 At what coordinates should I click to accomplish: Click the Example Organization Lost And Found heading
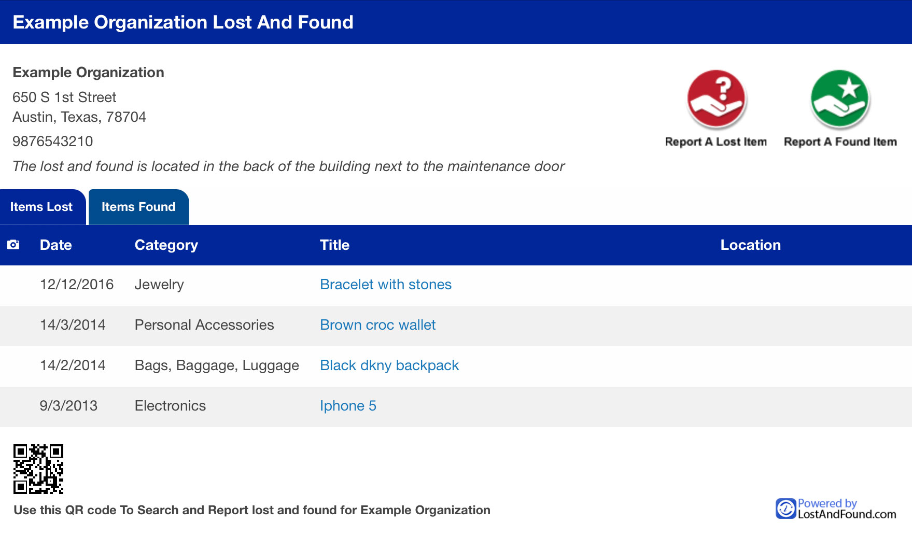183,22
